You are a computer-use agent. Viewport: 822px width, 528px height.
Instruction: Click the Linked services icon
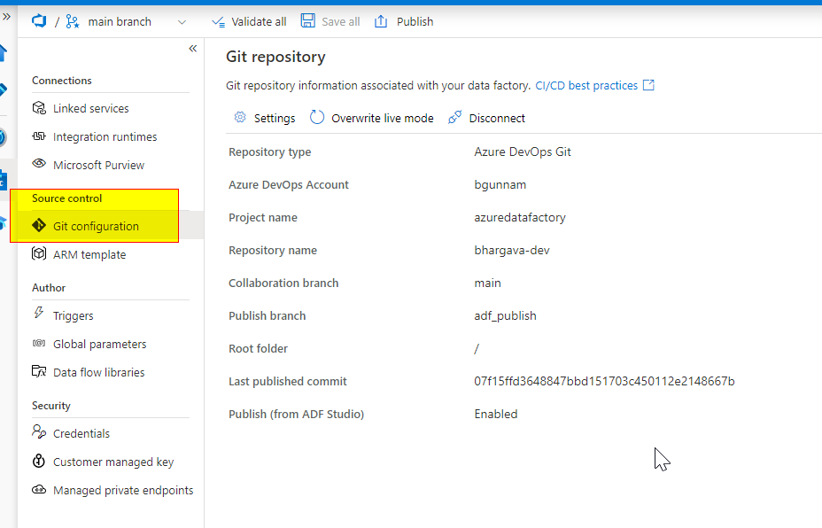pyautogui.click(x=39, y=108)
